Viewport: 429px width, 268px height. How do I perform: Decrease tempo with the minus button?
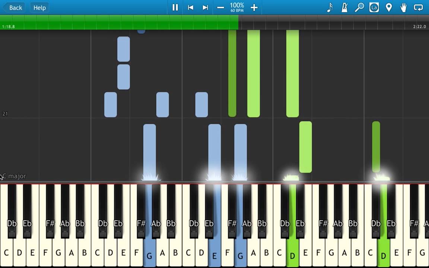220,7
